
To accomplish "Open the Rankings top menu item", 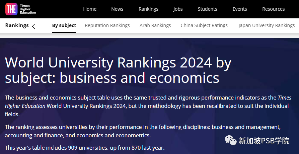I will [x=148, y=9].
